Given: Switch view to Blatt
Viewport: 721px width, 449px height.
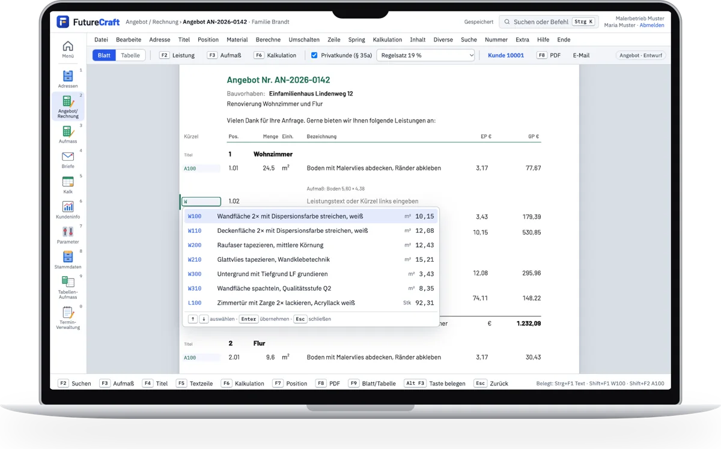Looking at the screenshot, I should point(104,55).
